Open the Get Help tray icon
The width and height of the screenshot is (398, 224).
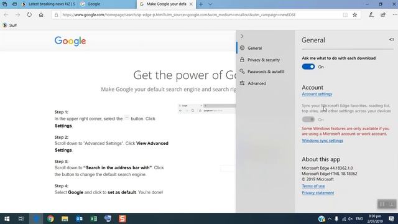click(322, 218)
